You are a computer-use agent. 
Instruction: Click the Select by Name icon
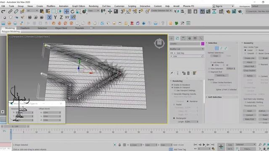(47, 11)
